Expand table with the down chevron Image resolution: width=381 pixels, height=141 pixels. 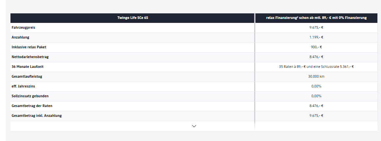(194, 126)
